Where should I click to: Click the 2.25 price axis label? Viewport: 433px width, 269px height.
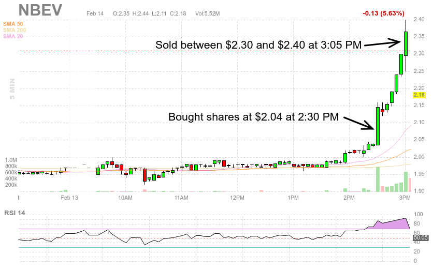419,71
